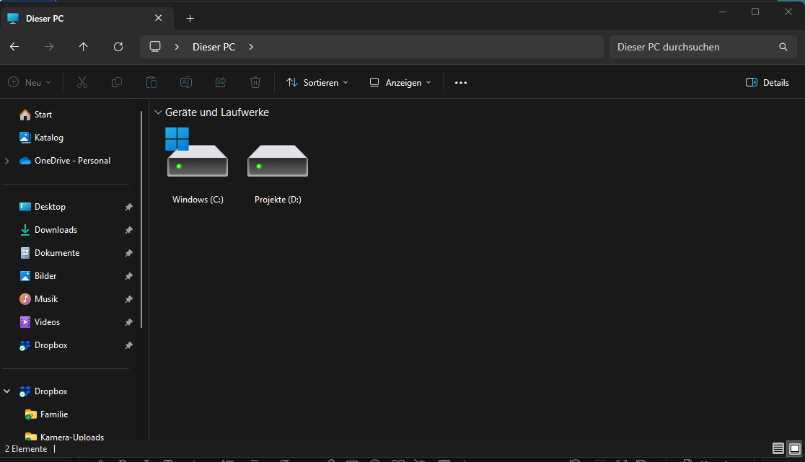Go back with the left arrow button
The image size is (805, 462).
[x=14, y=47]
